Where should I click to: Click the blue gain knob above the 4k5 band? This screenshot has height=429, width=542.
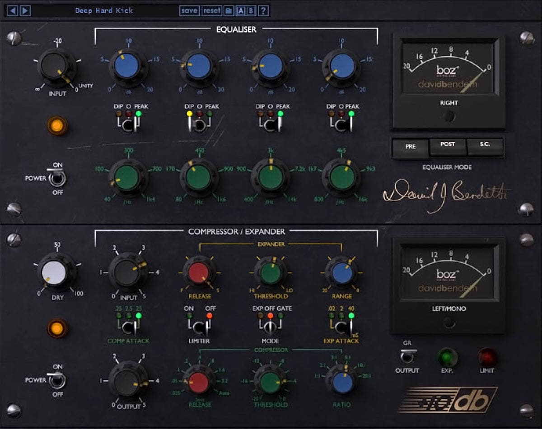pos(341,67)
